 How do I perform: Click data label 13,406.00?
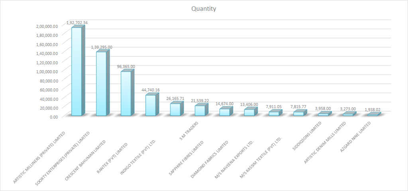[x=249, y=104]
